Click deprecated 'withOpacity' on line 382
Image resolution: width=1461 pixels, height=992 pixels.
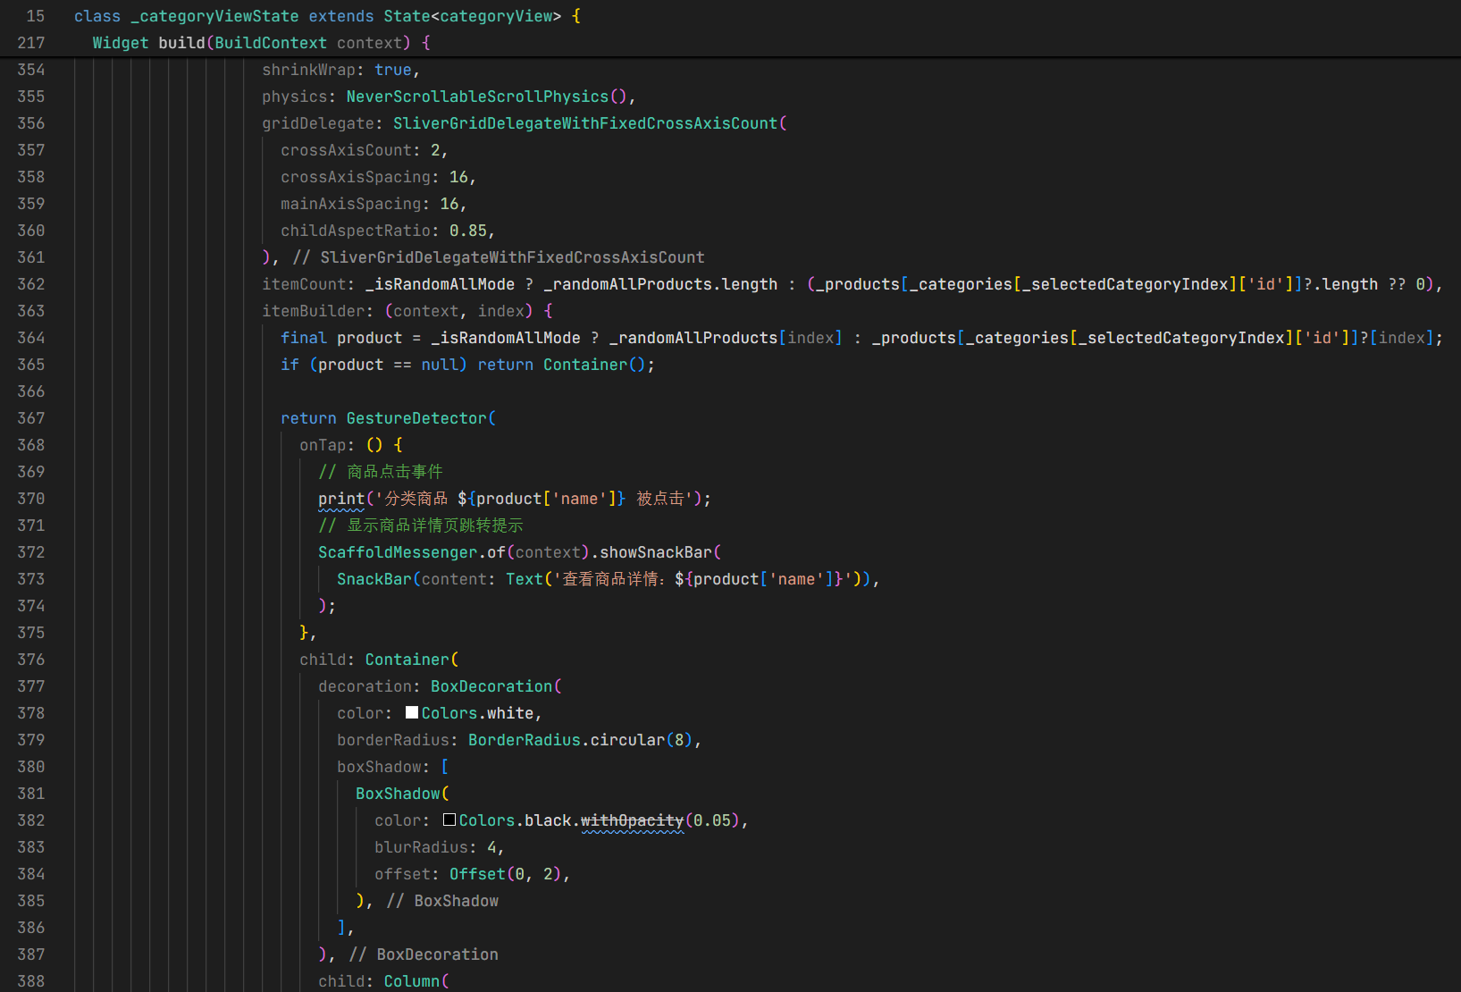[632, 820]
